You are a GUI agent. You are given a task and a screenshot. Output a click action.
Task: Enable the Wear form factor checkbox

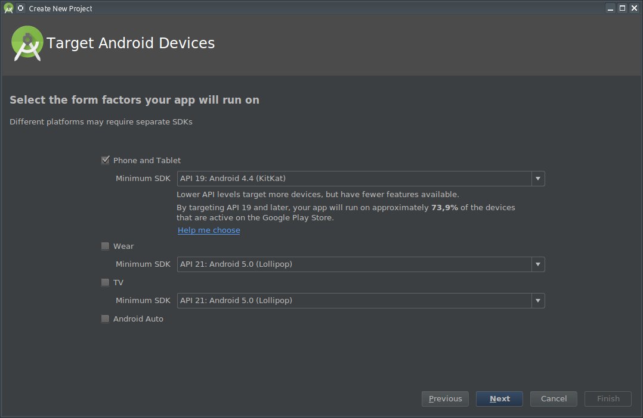(106, 246)
